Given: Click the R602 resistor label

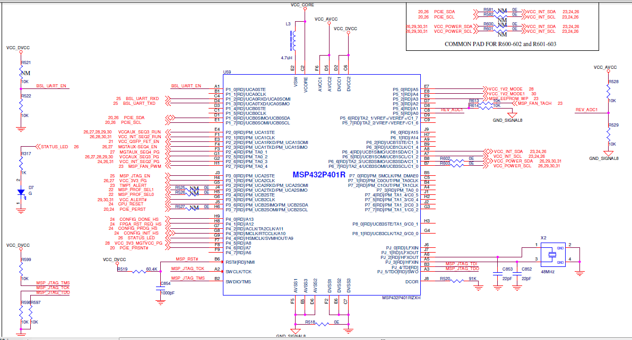Looking at the screenshot, I should point(445,158).
